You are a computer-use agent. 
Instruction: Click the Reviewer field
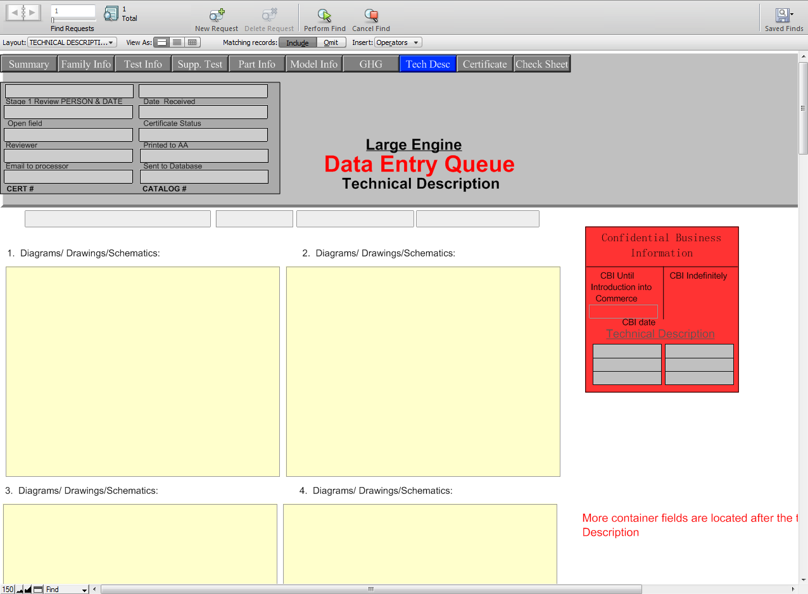(68, 135)
